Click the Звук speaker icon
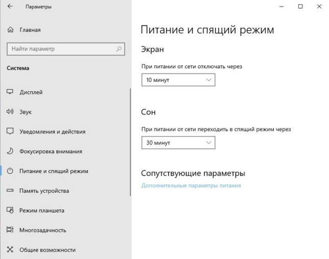Image resolution: width=329 pixels, height=259 pixels. 10,111
